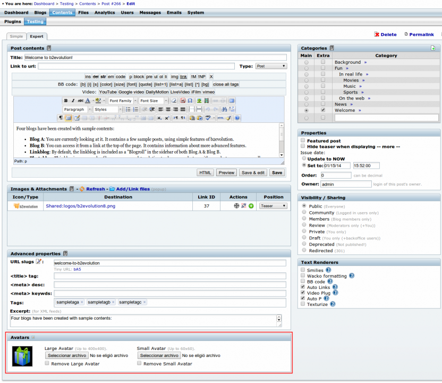The width and height of the screenshot is (442, 383).
Task: Edit URL slugs pencil icon
Action: click(x=39, y=262)
